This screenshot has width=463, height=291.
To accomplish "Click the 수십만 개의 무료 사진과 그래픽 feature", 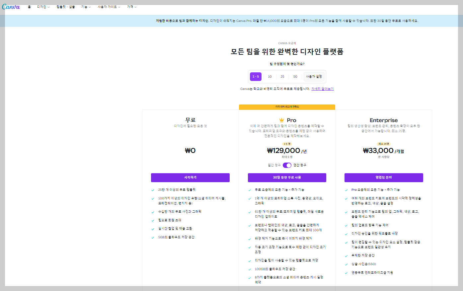I will point(180,212).
